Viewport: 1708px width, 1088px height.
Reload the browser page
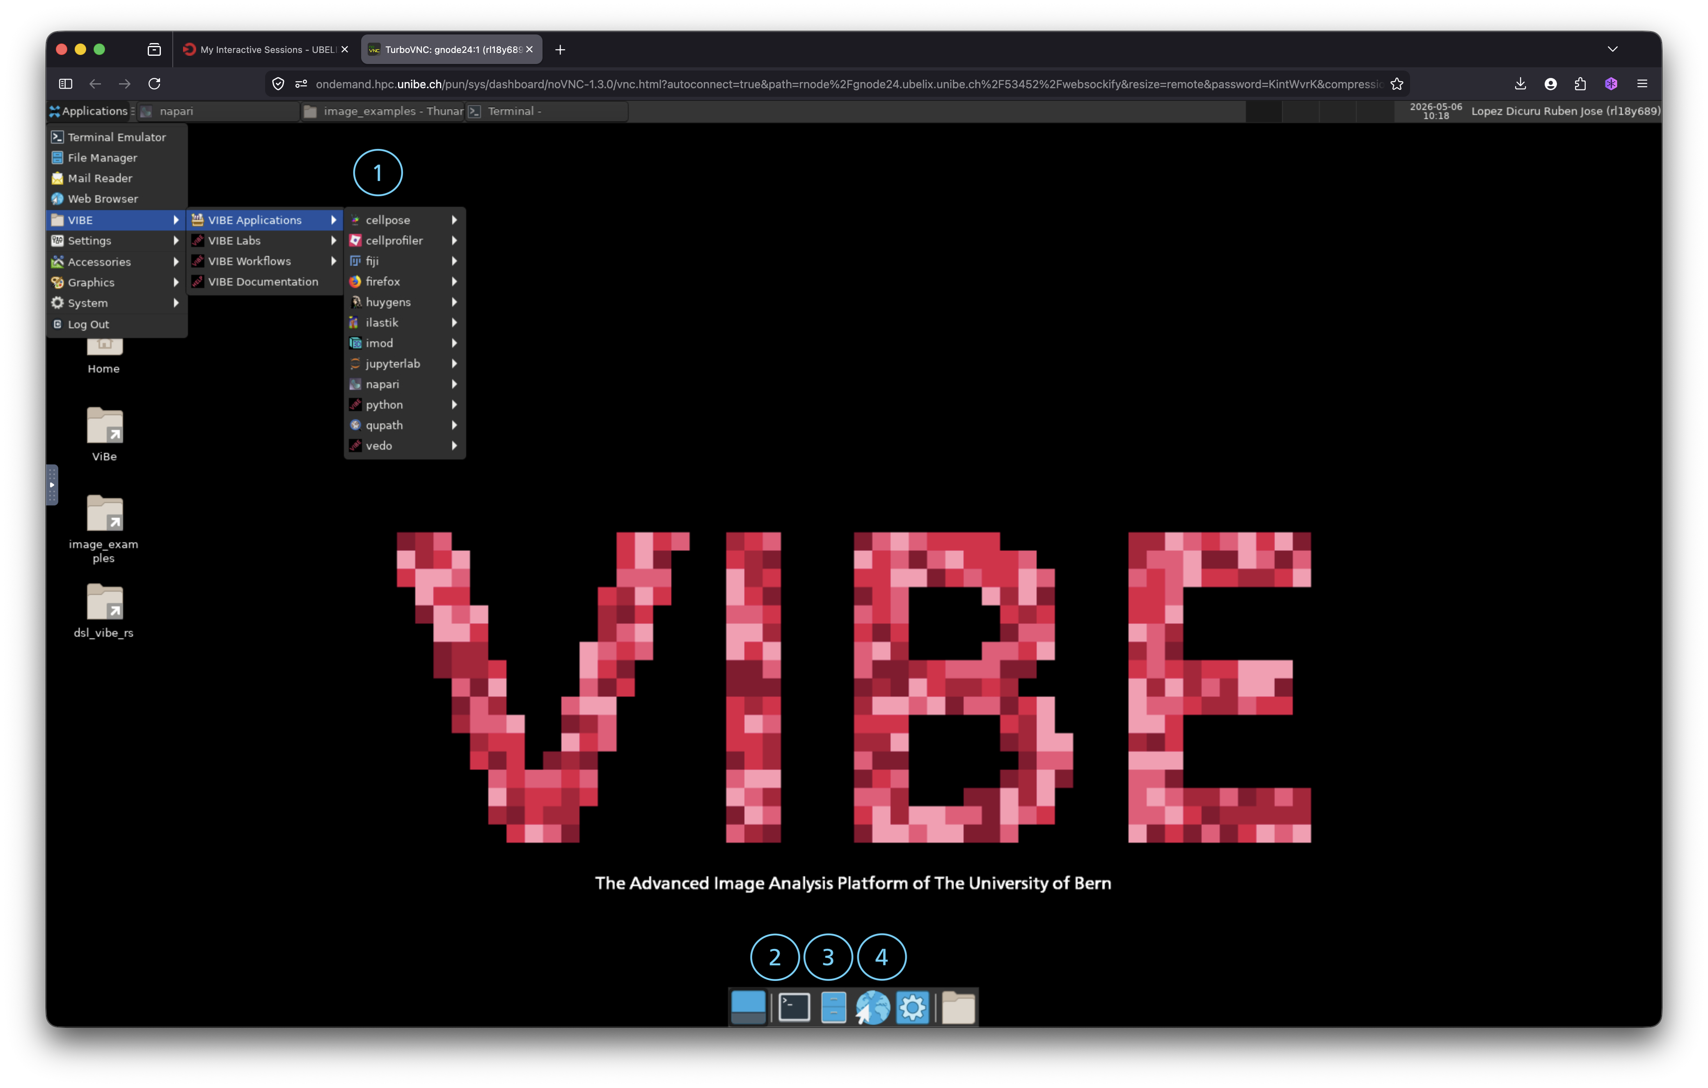pyautogui.click(x=154, y=84)
